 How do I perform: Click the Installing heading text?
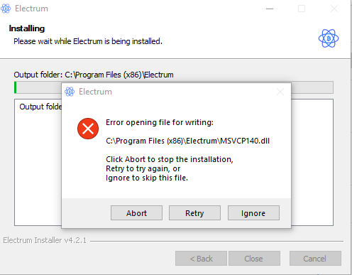point(27,28)
